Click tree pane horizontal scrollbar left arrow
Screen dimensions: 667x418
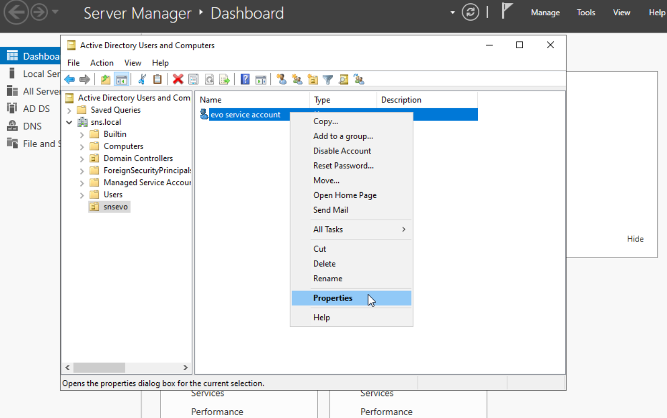point(67,367)
